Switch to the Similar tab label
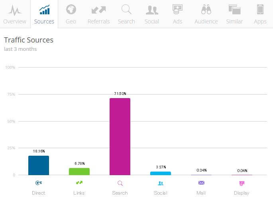273x197 pixels. (x=234, y=21)
